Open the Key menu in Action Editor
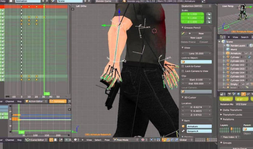The image size is (253, 149). click(x=19, y=101)
